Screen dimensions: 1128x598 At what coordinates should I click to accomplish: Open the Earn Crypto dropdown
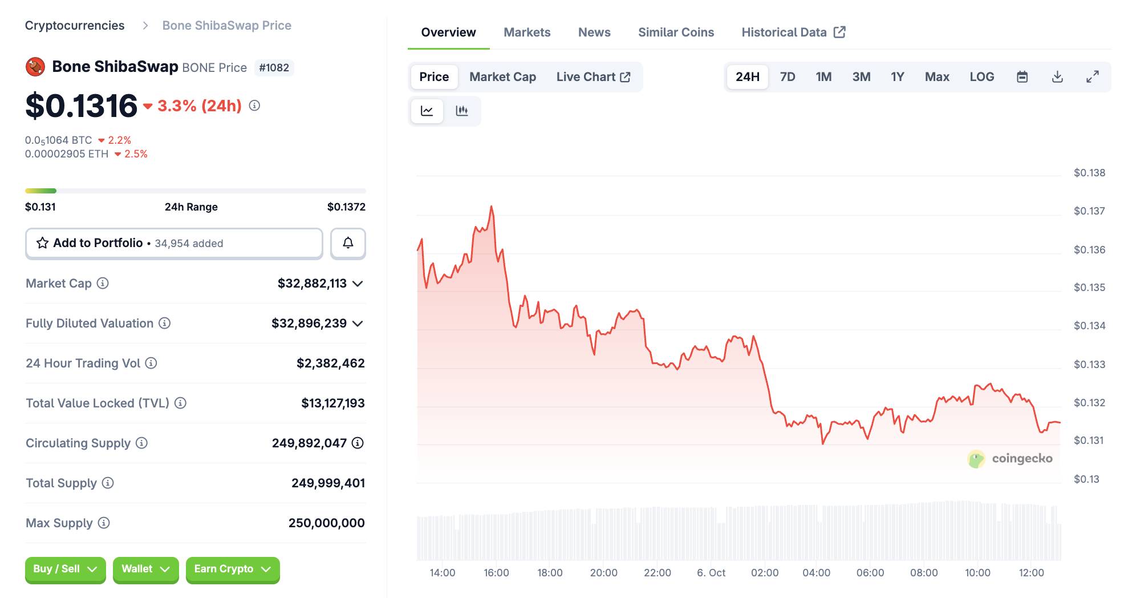232,569
